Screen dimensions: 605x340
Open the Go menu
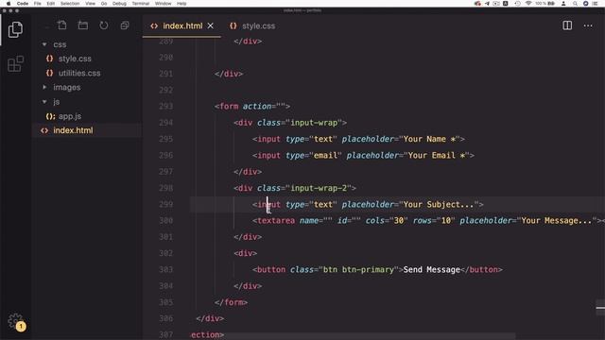point(104,4)
